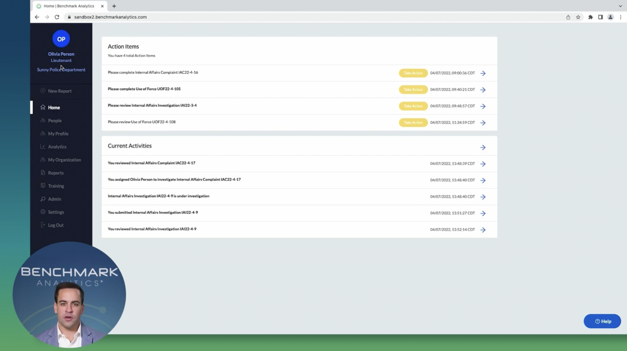Take Action on Internal Affairs Investigation IAI22-3-4
The height and width of the screenshot is (351, 627).
413,106
